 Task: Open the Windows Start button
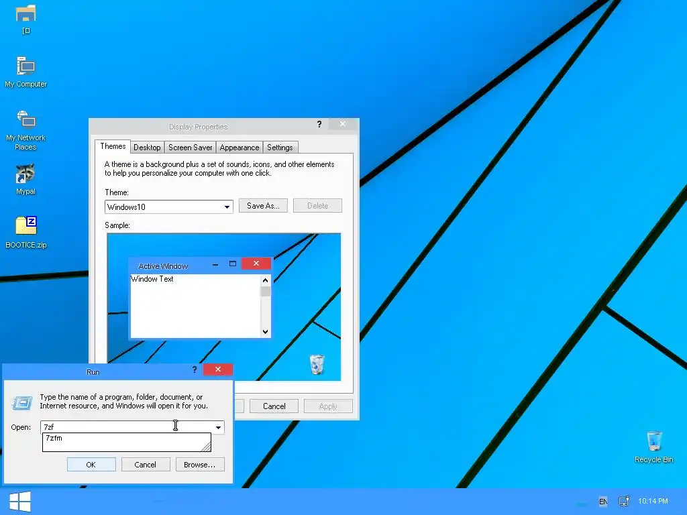[20, 502]
